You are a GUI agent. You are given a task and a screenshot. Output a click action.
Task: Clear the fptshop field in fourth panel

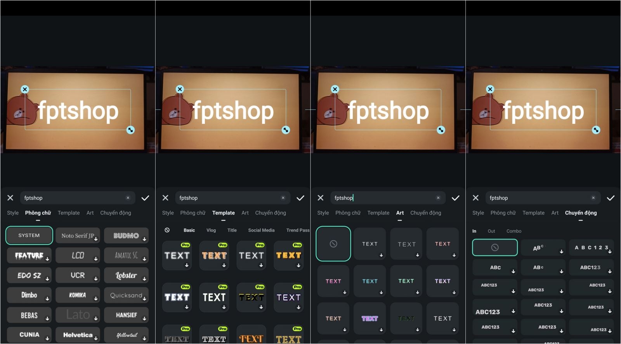593,198
